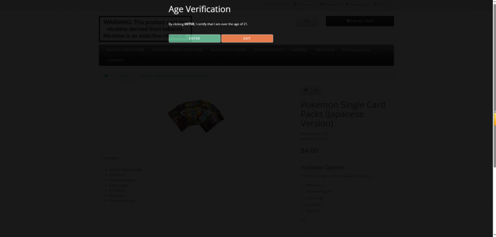Confirm age with the ENTER button
Image resolution: width=496 pixels, height=237 pixels.
pos(194,39)
